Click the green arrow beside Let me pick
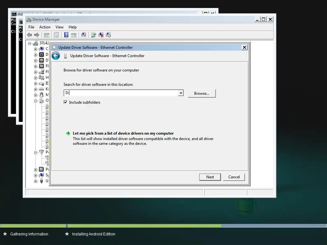 coord(68,133)
